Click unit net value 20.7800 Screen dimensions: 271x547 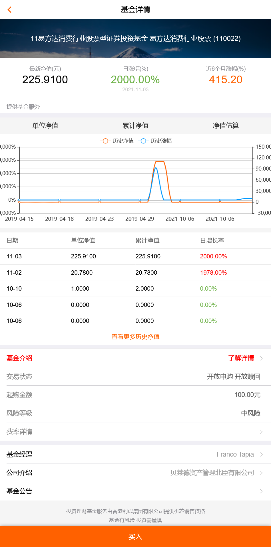82,273
